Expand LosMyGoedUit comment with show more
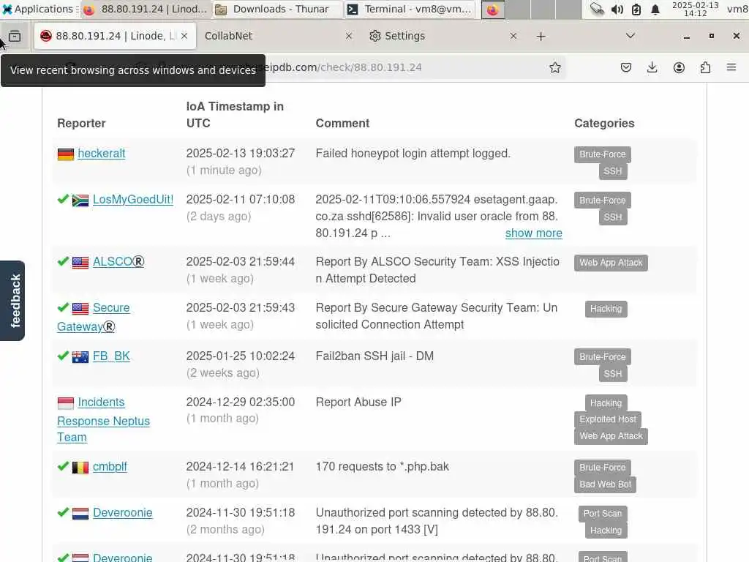 click(x=533, y=233)
